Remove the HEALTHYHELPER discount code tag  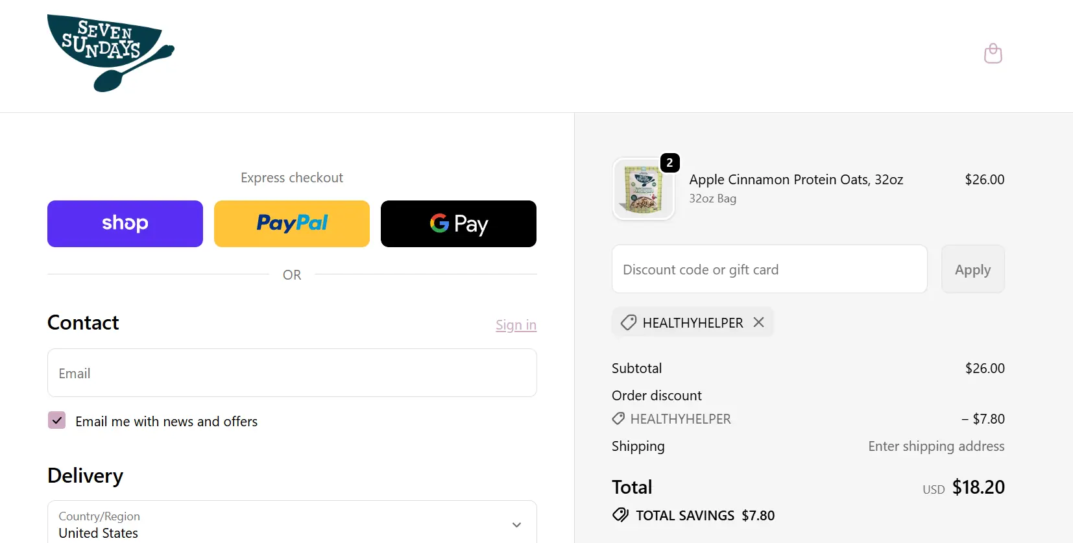point(758,322)
